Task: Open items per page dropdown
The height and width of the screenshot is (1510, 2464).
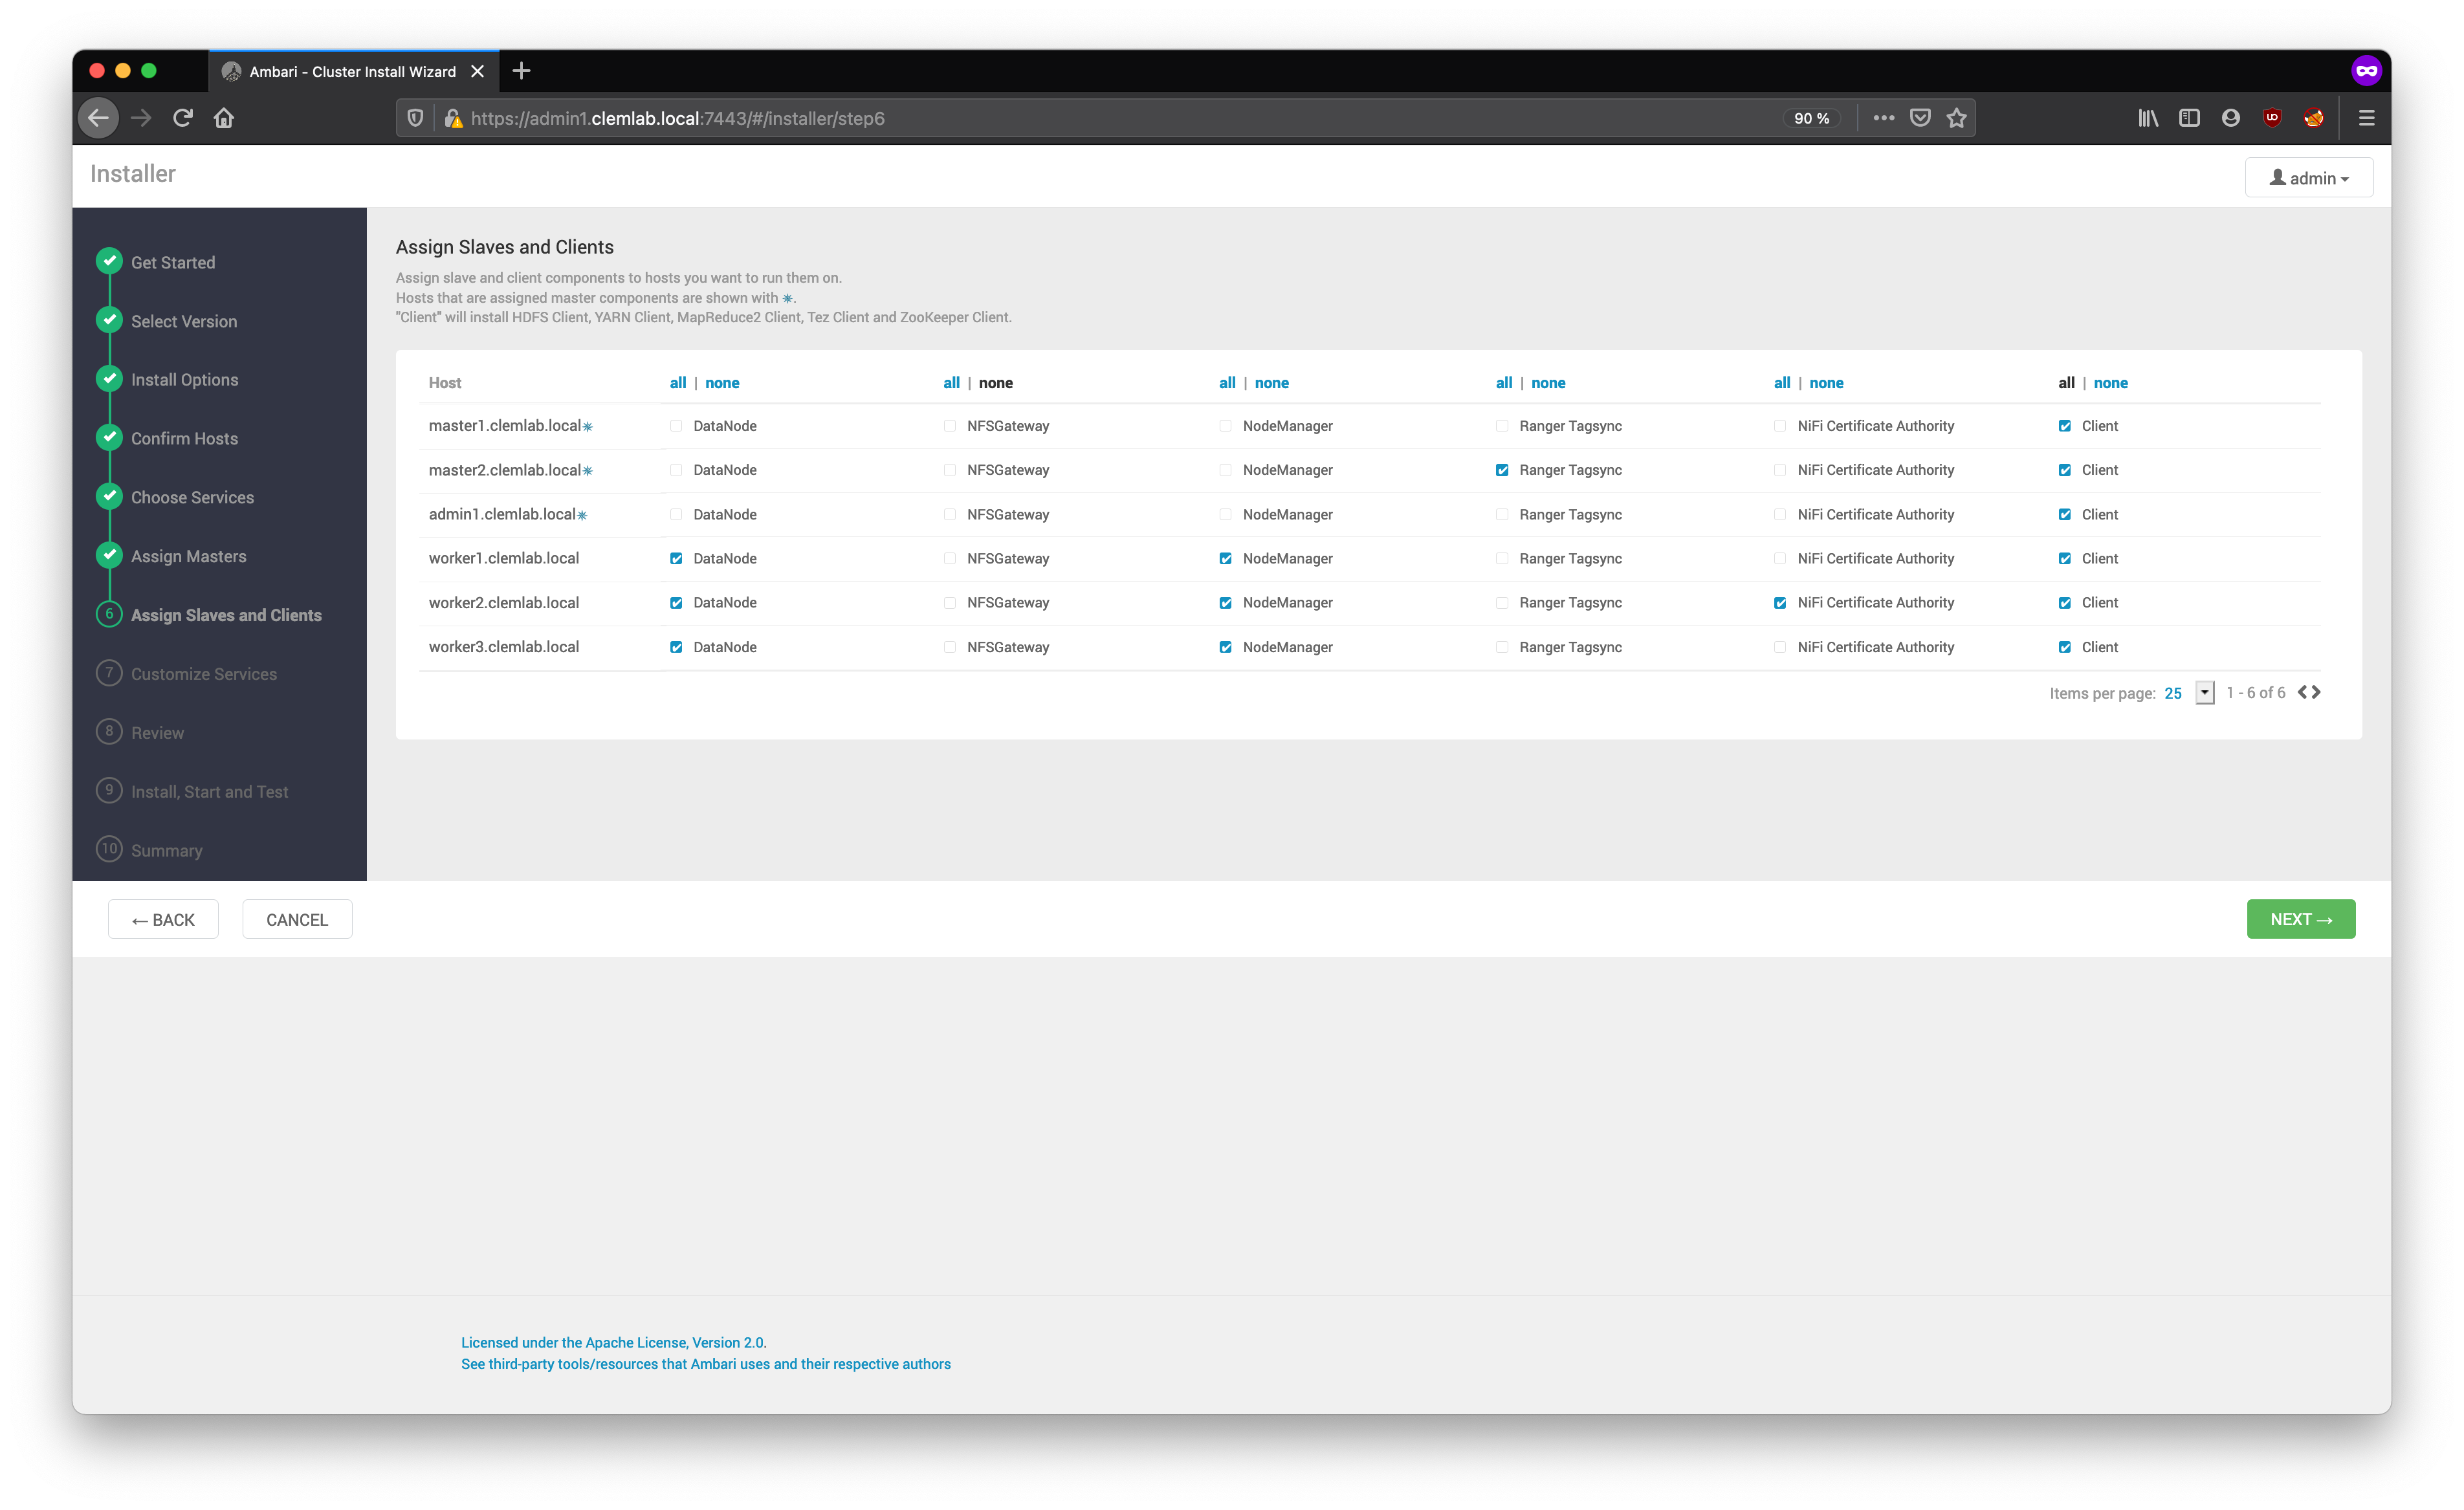Action: tap(2204, 693)
